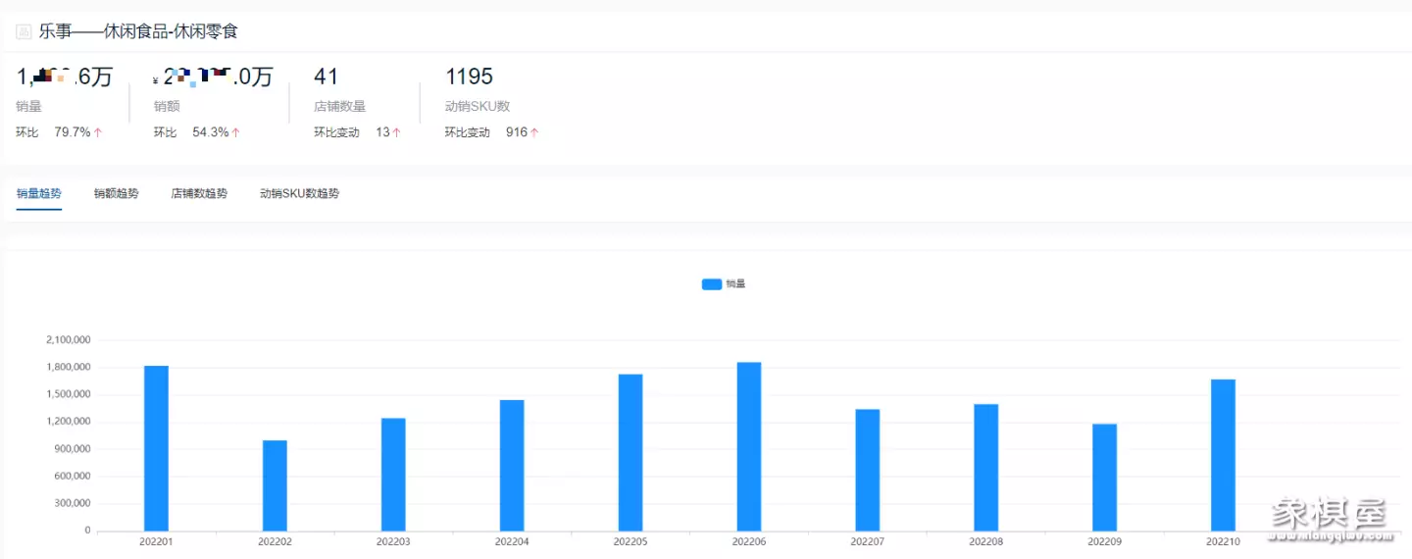
Task: Click the 乐事——休闲食品-休闲零食 title
Action: point(138,32)
